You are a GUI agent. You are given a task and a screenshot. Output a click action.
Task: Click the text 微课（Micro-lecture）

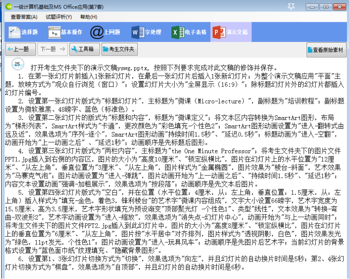213,101
